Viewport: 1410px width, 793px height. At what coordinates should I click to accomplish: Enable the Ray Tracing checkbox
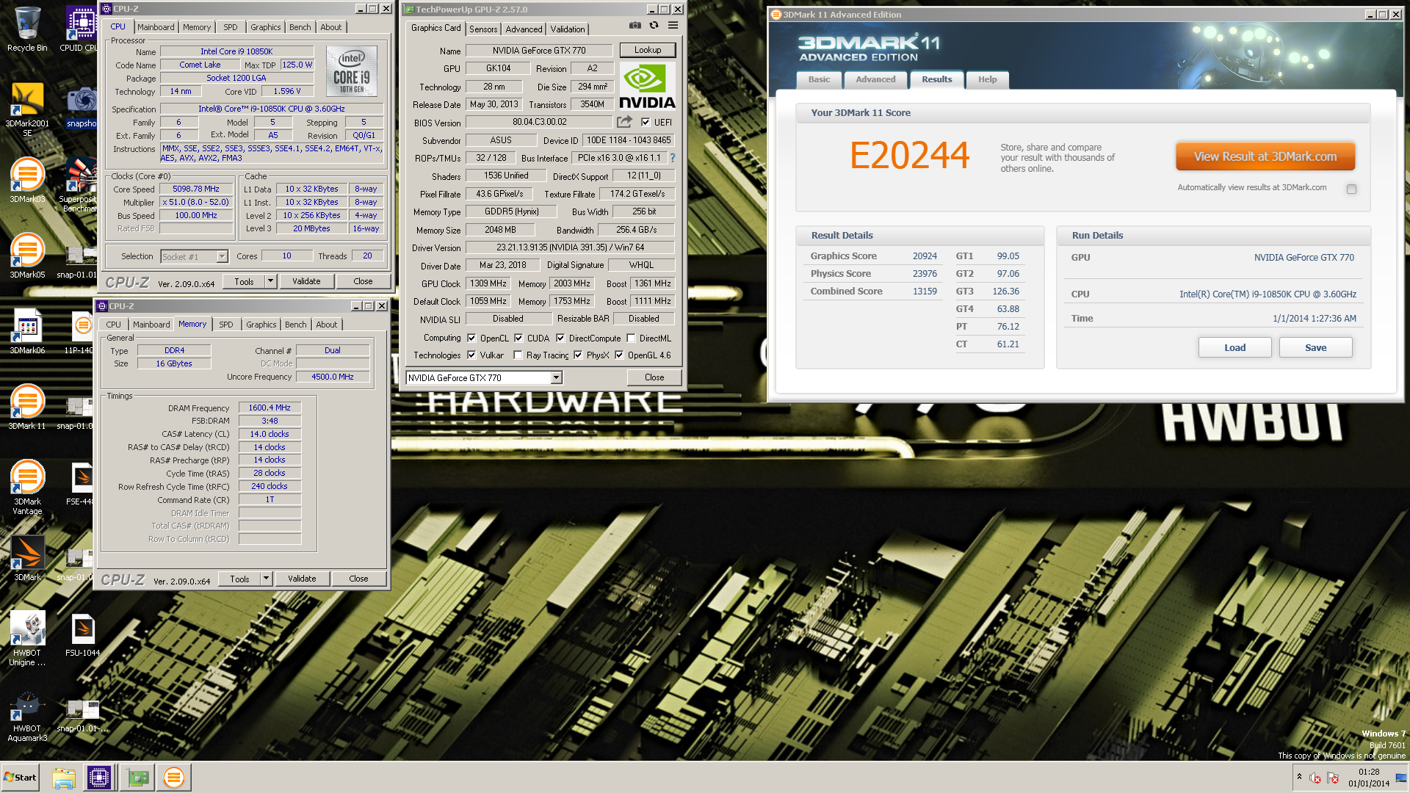(x=518, y=355)
